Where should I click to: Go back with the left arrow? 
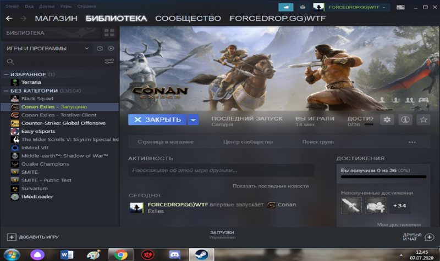click(x=9, y=19)
